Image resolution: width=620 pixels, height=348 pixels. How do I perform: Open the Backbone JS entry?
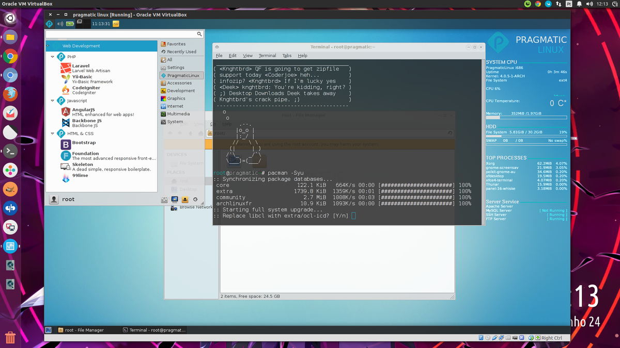point(81,123)
